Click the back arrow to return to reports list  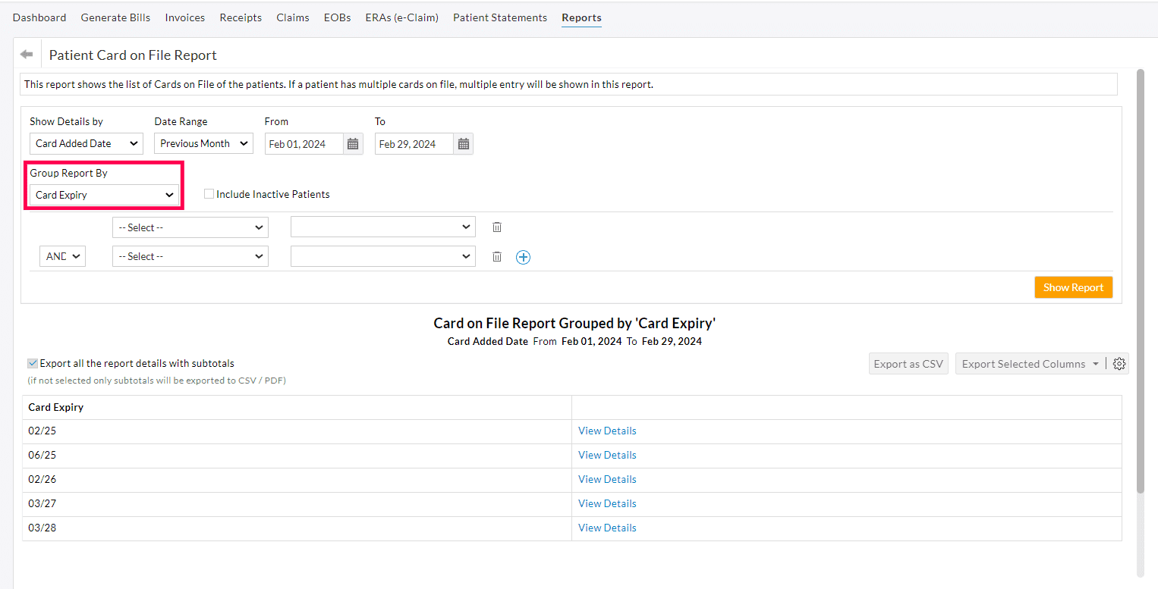pyautogui.click(x=27, y=52)
